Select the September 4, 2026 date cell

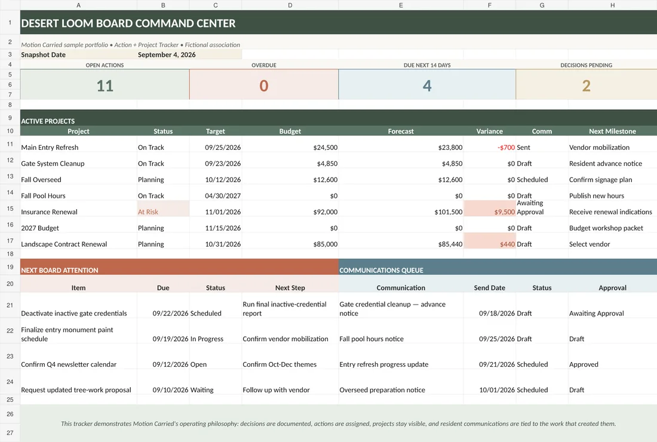click(x=189, y=54)
